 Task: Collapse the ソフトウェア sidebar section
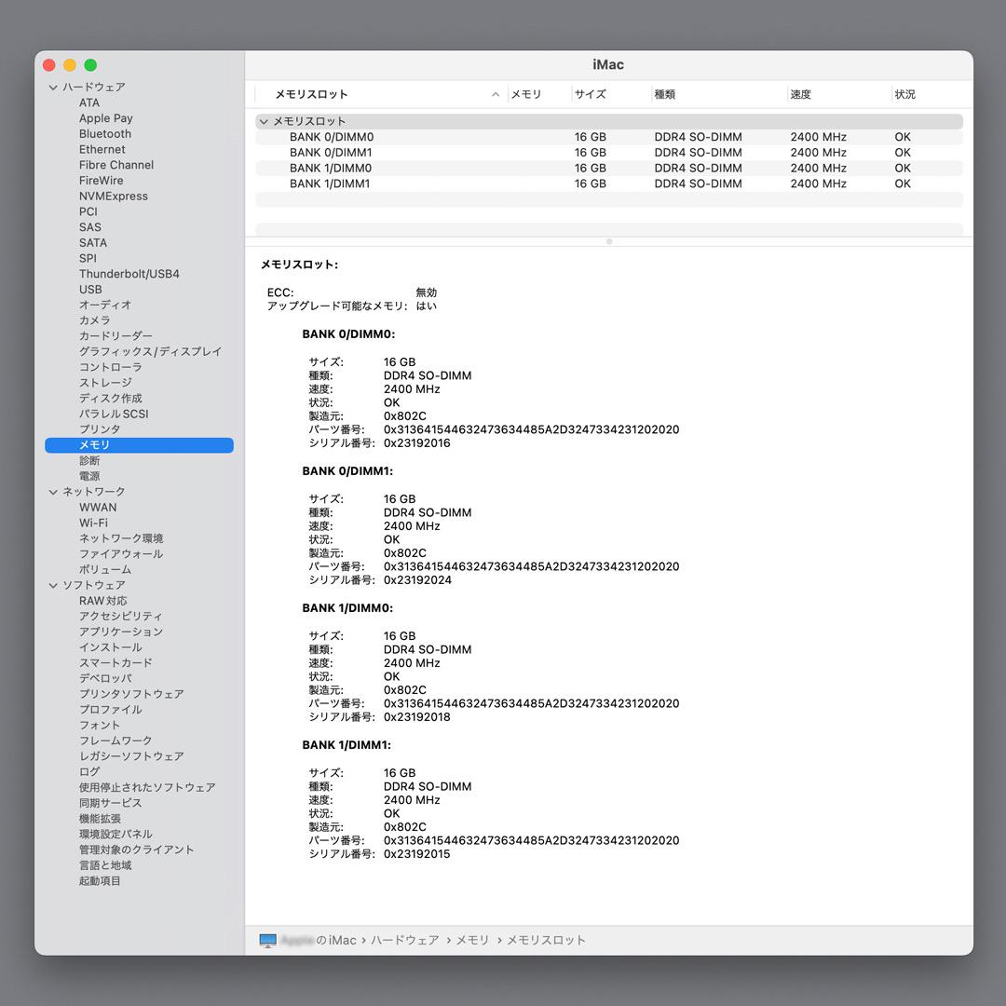[x=53, y=585]
